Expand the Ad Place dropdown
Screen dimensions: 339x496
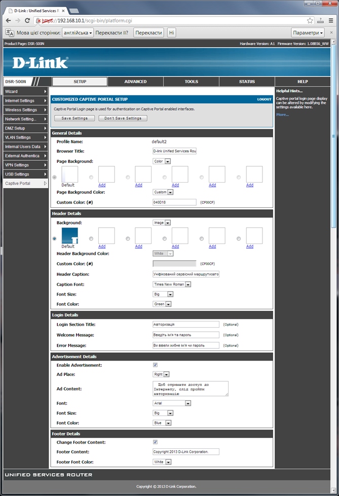click(161, 374)
